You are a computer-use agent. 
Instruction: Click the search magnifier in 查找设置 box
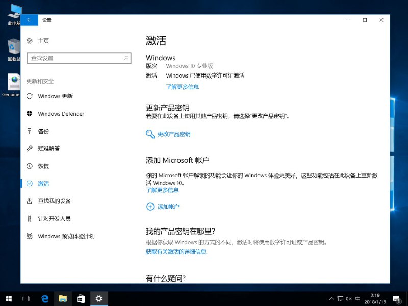click(125, 58)
